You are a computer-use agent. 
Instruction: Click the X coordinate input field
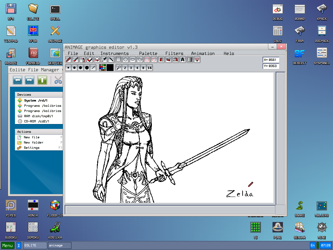tap(272, 60)
